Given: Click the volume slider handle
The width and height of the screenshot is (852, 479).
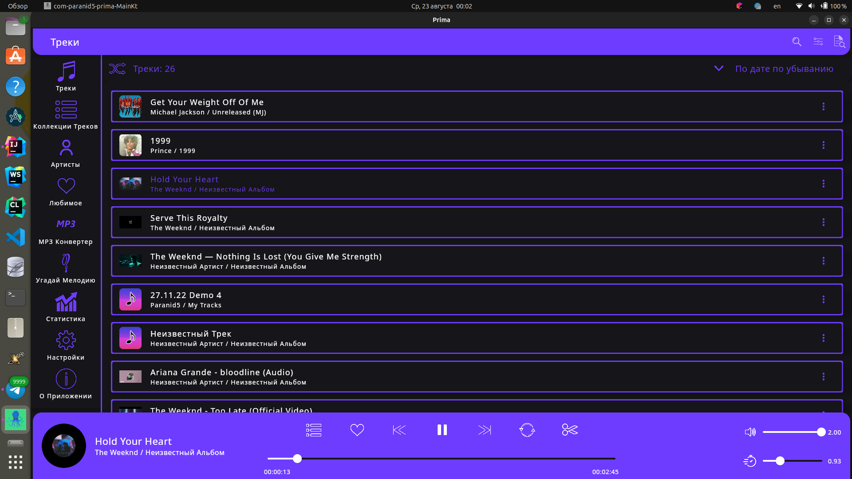Looking at the screenshot, I should click(x=821, y=432).
